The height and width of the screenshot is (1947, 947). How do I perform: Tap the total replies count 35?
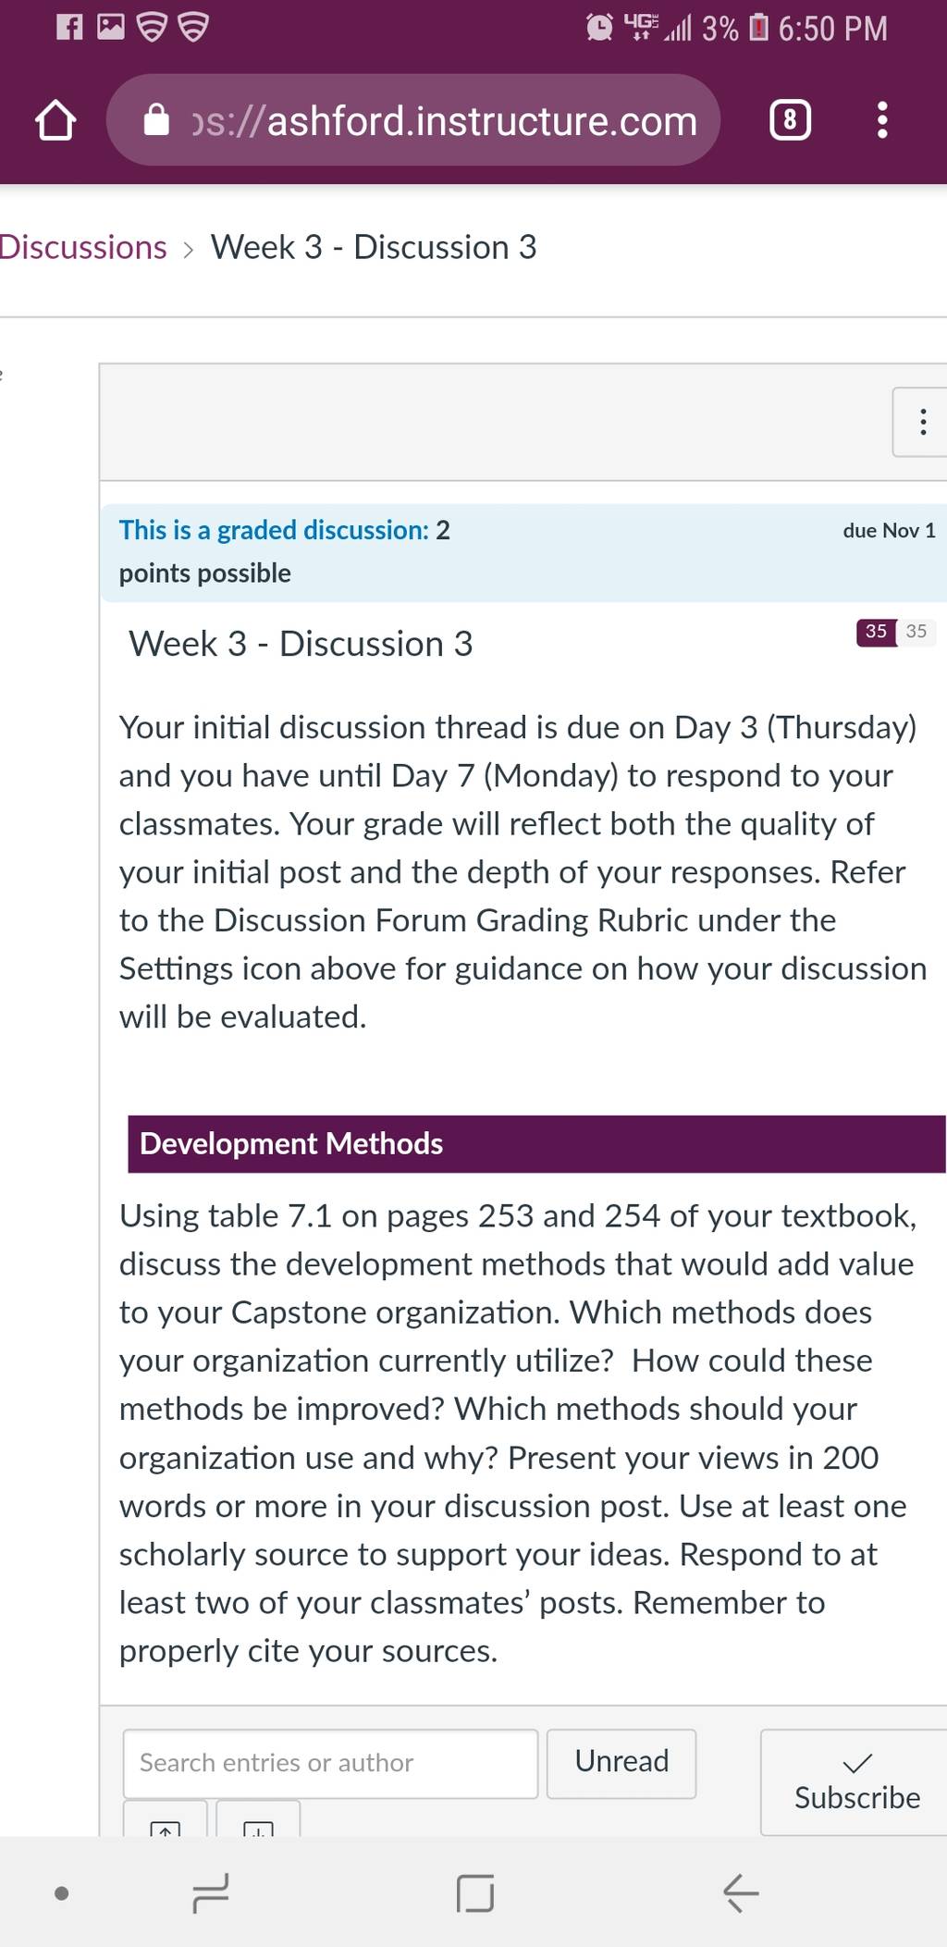point(916,632)
